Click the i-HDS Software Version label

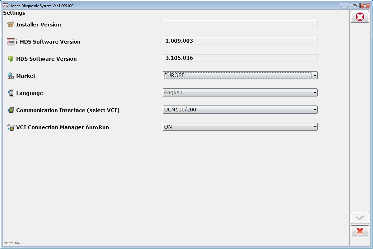pos(48,42)
